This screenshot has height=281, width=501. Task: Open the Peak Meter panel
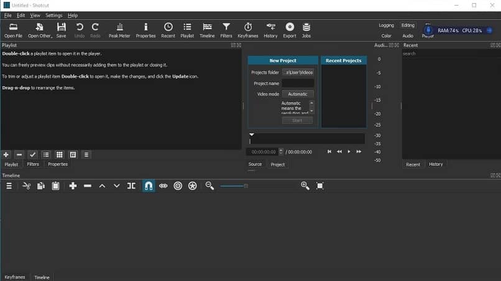[119, 27]
